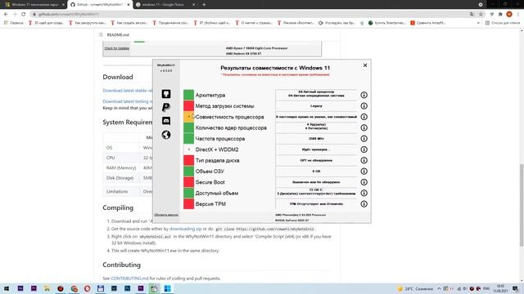Open Download latest stable release link

(128, 91)
